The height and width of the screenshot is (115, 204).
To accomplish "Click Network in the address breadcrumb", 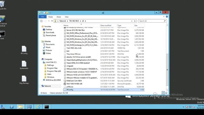I will 62,21.
